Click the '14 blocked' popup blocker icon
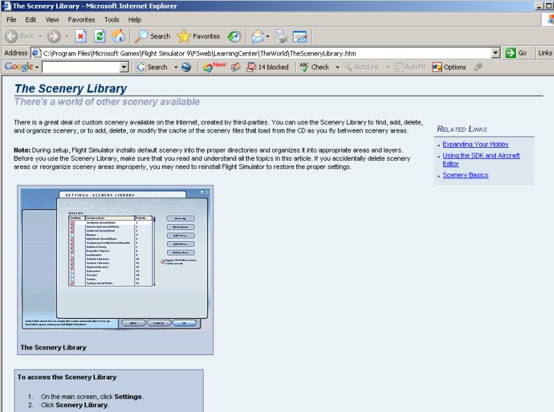The height and width of the screenshot is (412, 554). point(267,67)
